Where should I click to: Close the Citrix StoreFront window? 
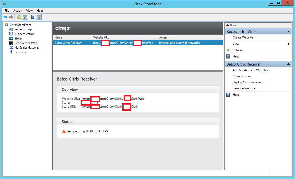pos(287,3)
